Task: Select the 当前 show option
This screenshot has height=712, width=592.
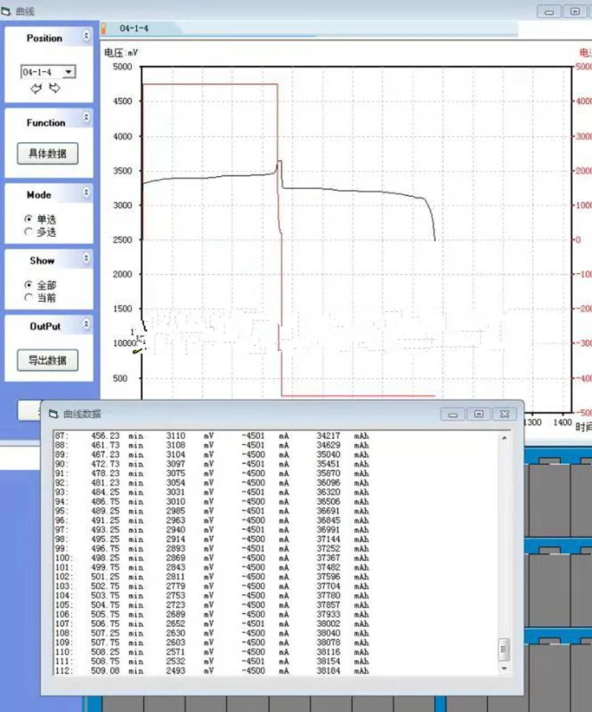Action: (x=29, y=298)
